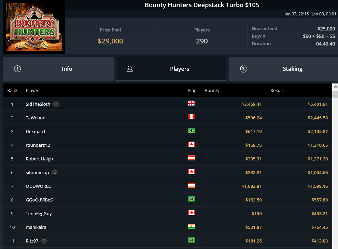The image size is (338, 249).
Task: Sort by the Rank column header
Action: pos(13,91)
